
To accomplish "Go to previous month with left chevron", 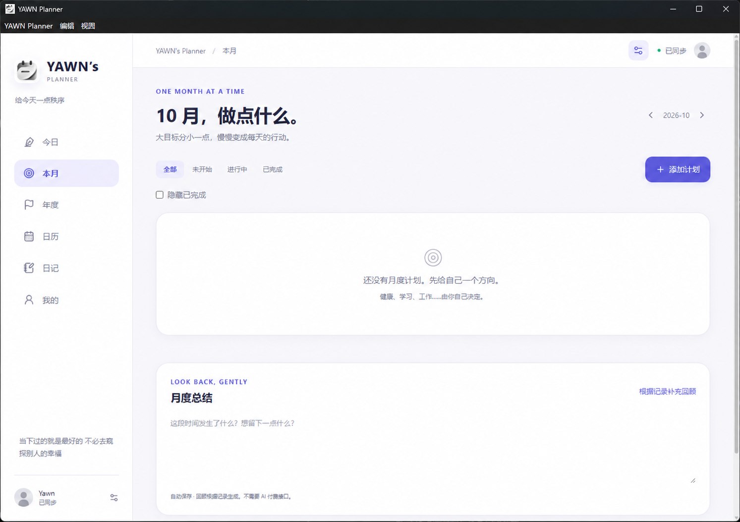I will (651, 115).
